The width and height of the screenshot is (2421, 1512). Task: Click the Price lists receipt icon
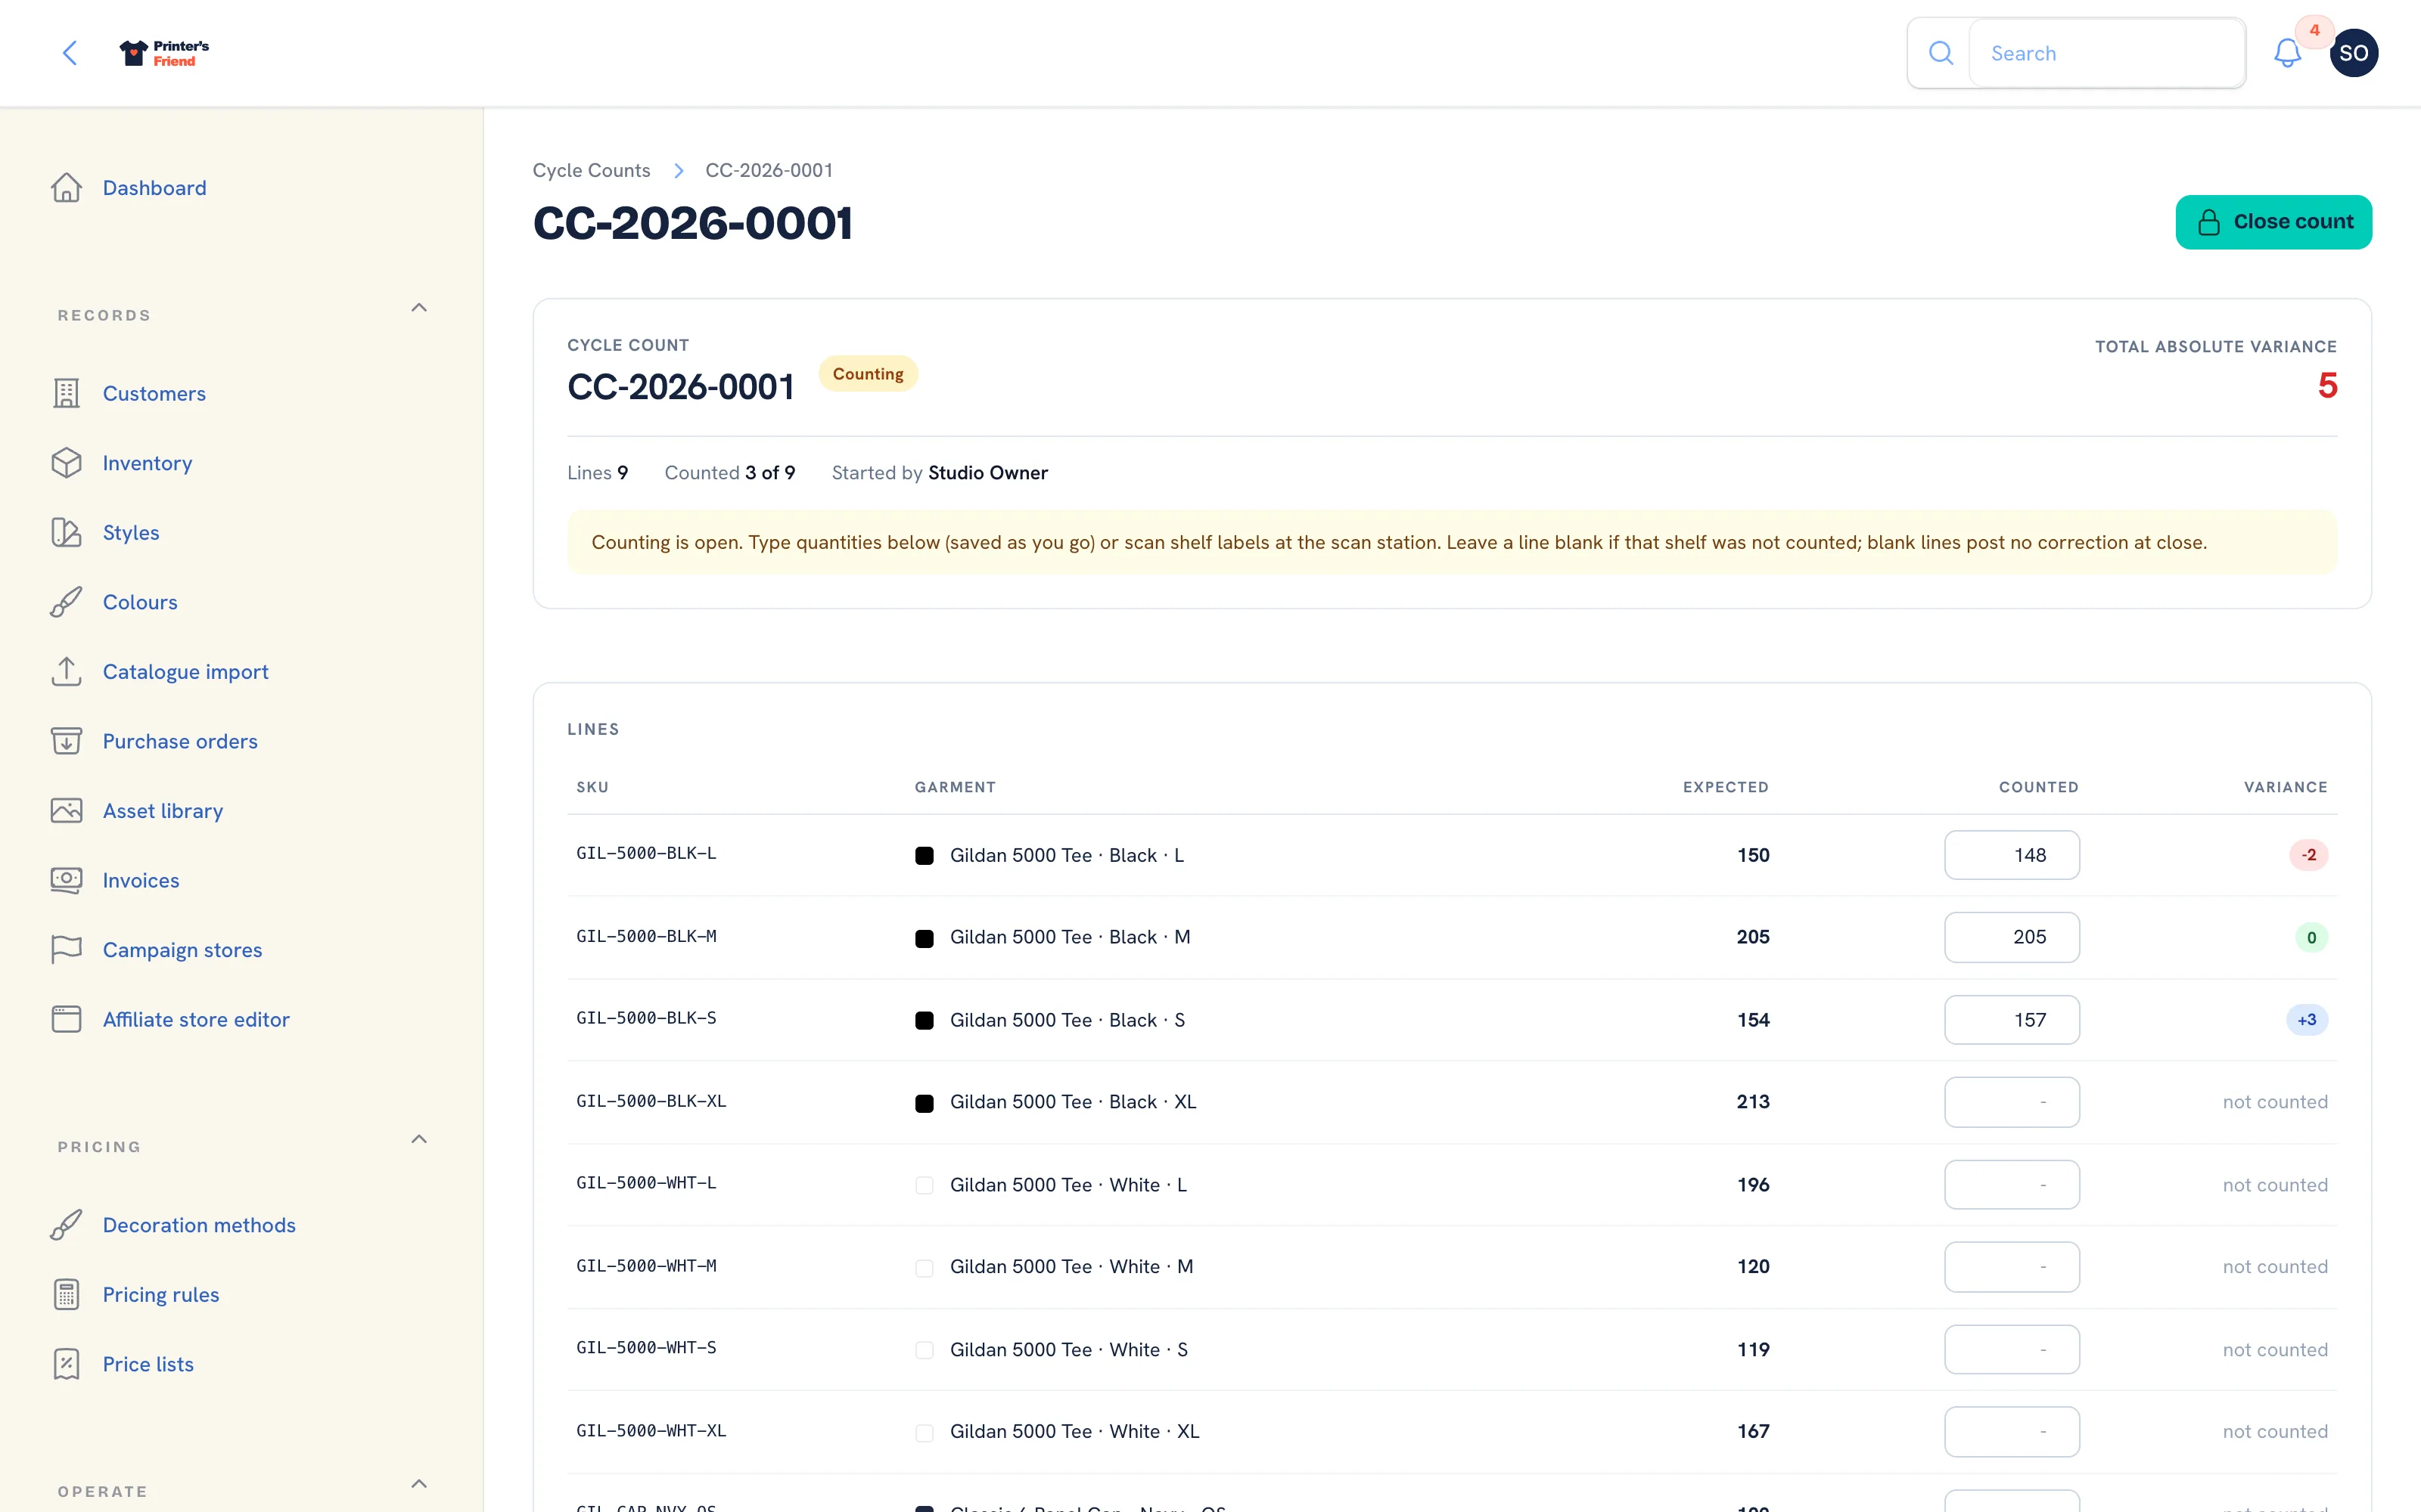click(x=66, y=1364)
